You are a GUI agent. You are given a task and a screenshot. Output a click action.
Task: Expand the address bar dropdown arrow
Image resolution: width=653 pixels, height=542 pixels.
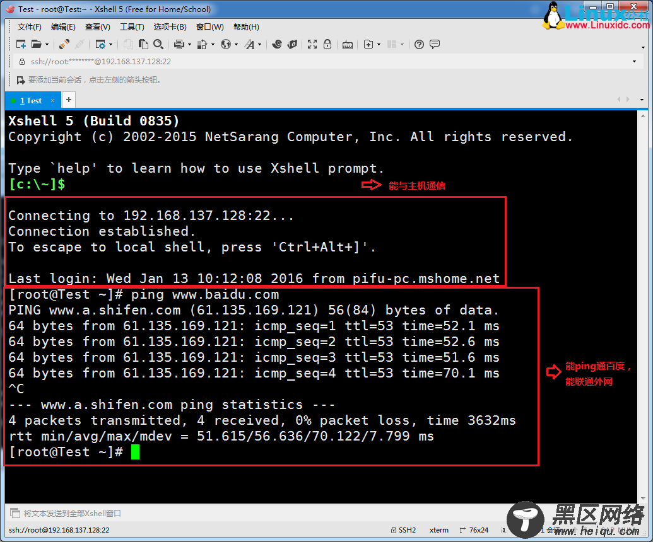pos(634,62)
